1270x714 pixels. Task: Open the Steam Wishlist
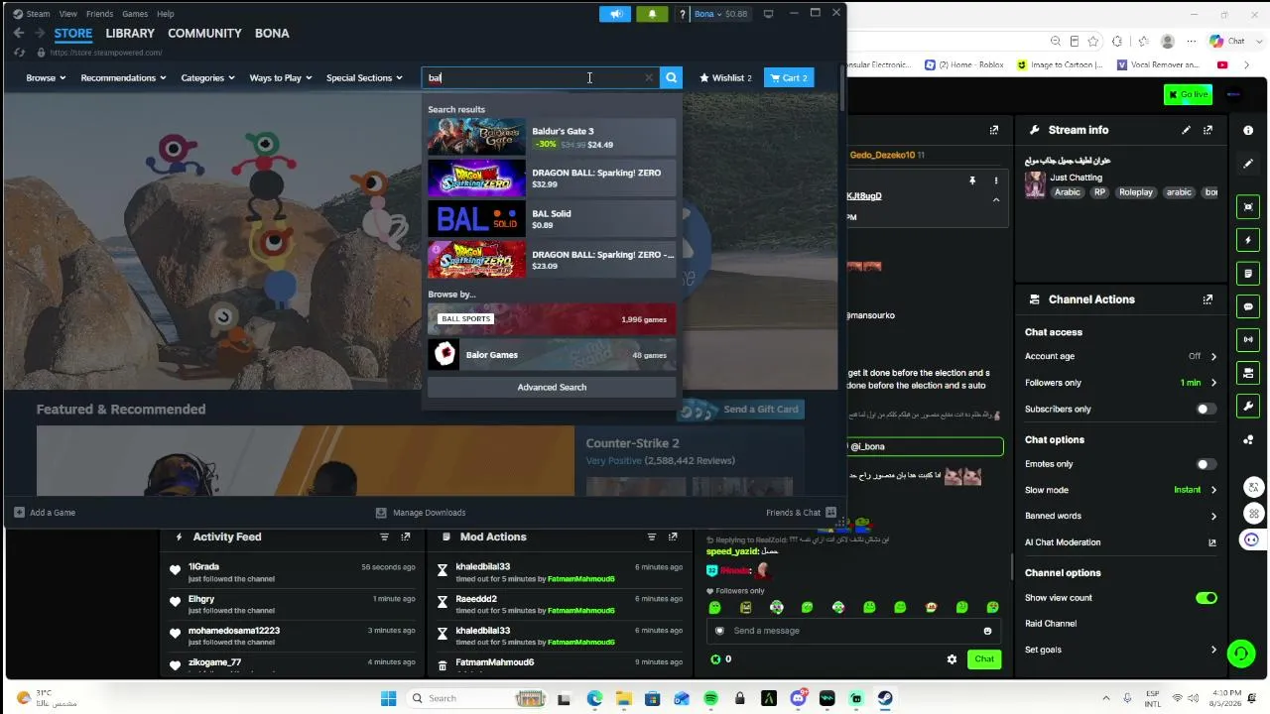pyautogui.click(x=725, y=77)
